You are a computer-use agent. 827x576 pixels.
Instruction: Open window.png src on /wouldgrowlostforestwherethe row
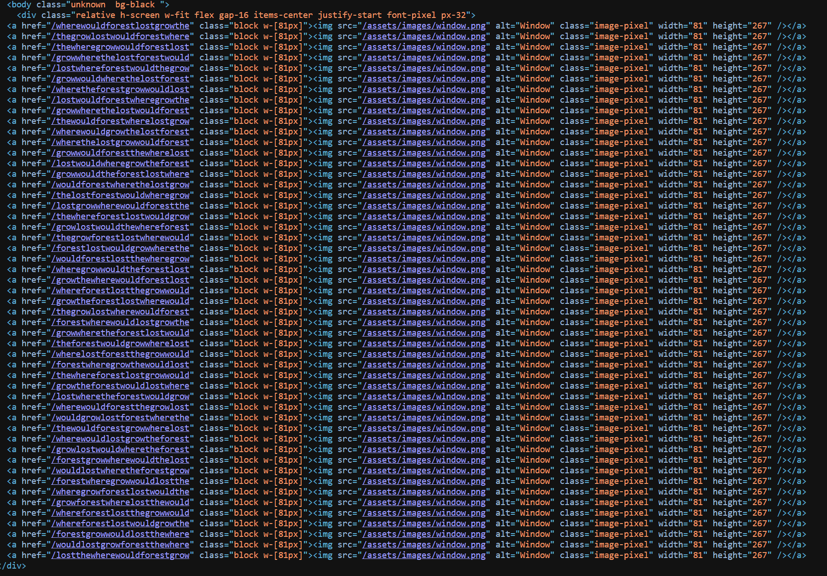click(x=424, y=418)
